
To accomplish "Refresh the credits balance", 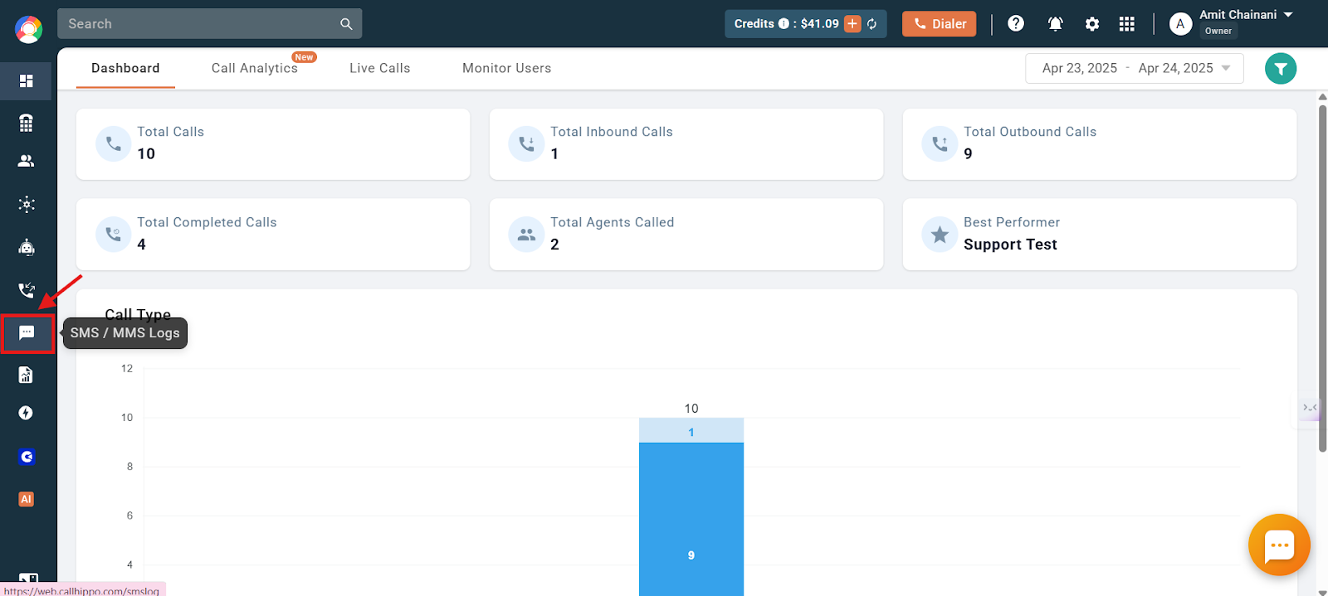I will (872, 24).
